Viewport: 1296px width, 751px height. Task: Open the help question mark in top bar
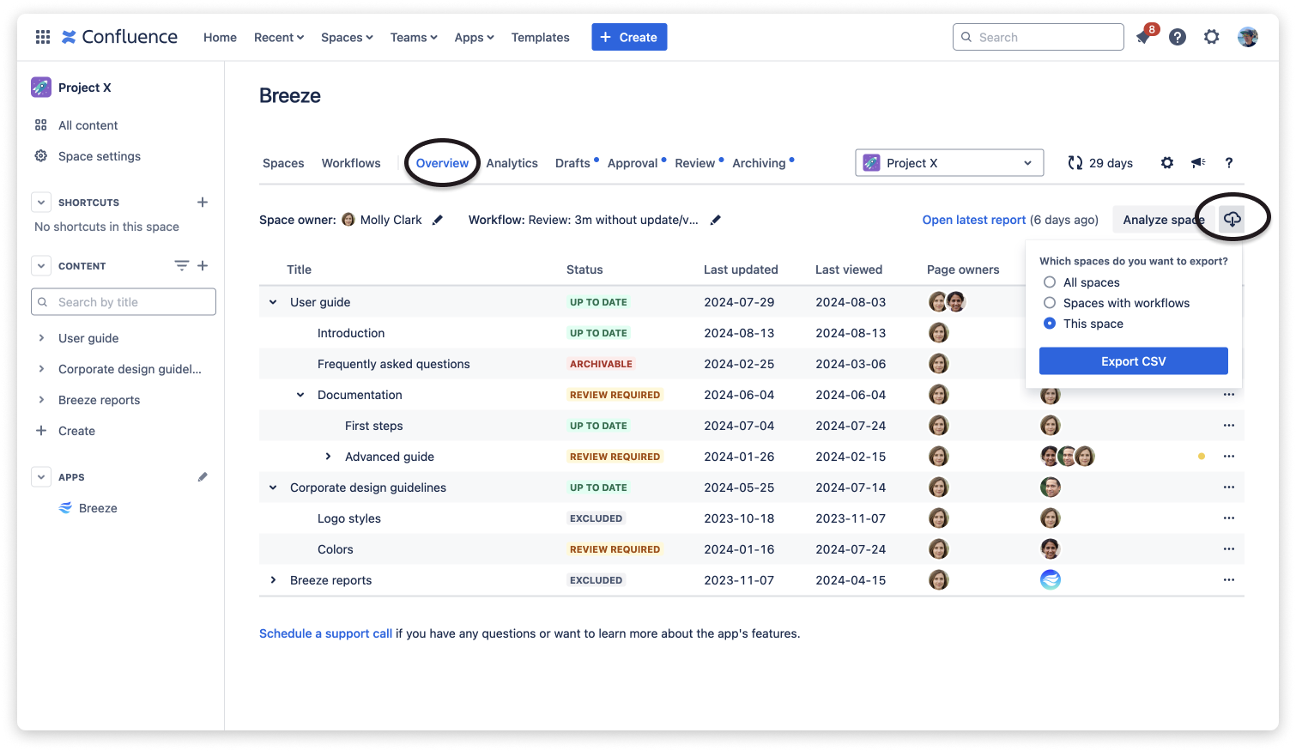[x=1178, y=37]
